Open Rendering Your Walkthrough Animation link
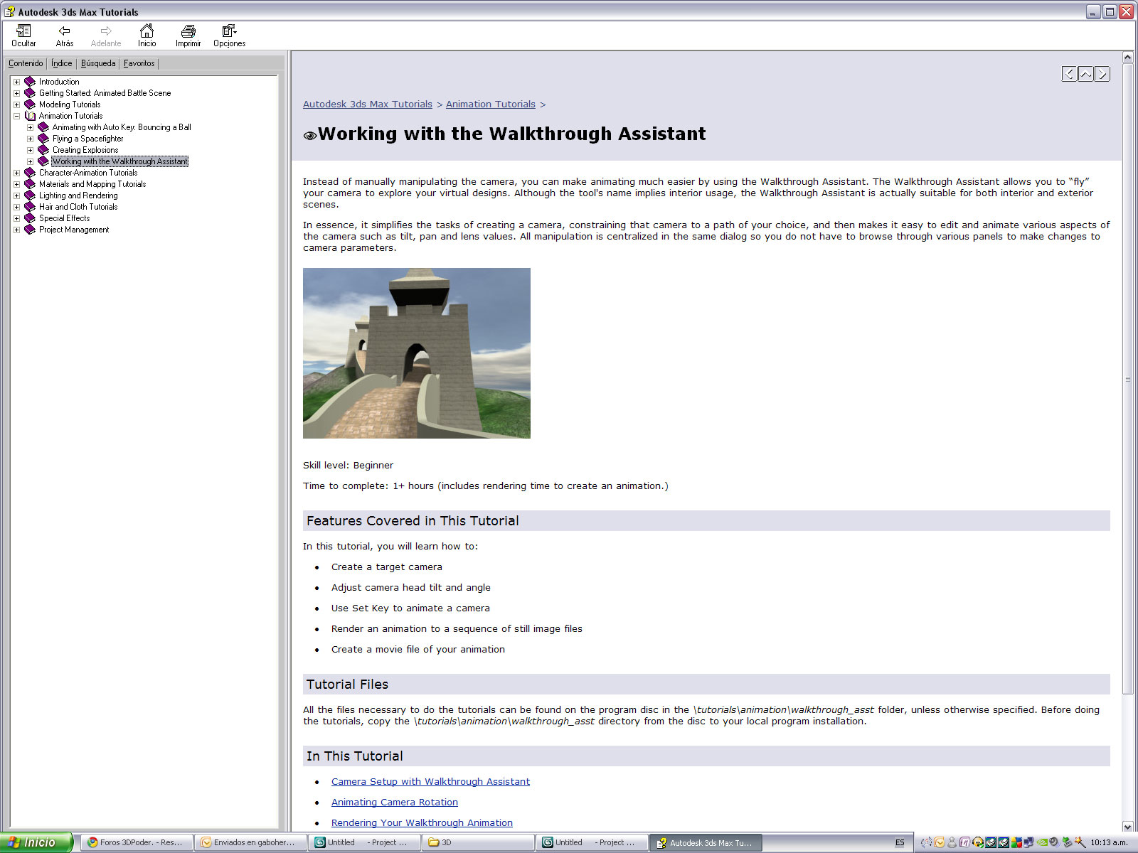The height and width of the screenshot is (853, 1138). point(422,822)
